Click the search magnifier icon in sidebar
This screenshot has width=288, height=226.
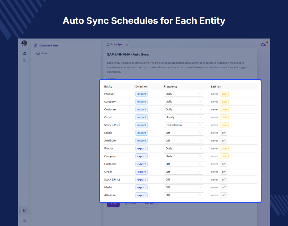[x=24, y=61]
